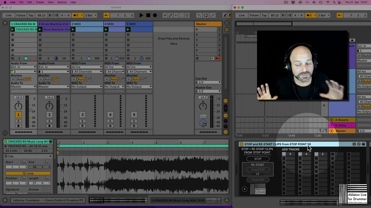Image resolution: width=371 pixels, height=208 pixels.
Task: Set track 1 Monitor to In
Action: 13,79
